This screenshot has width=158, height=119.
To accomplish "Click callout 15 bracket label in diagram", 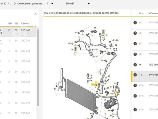I will point(106,35).
